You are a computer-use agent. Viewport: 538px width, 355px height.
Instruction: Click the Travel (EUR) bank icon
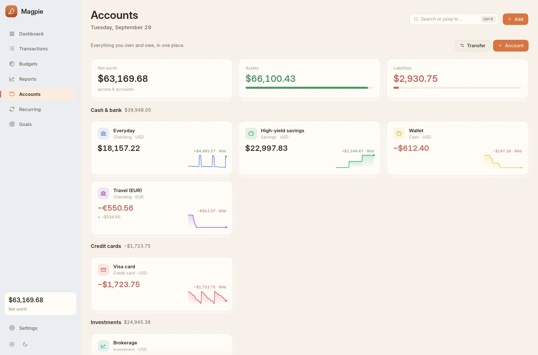(103, 193)
